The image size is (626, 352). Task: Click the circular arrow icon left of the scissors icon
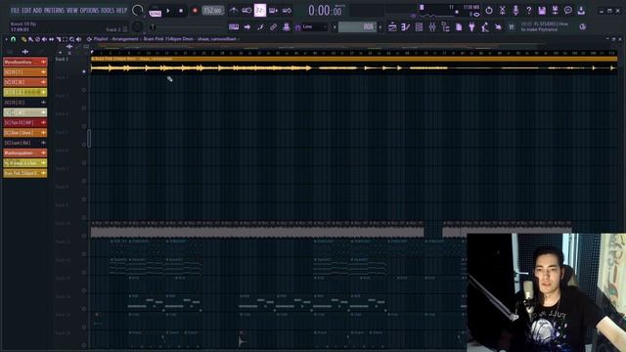[x=489, y=11]
